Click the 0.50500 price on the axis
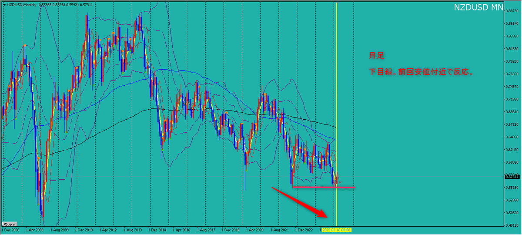The image size is (522, 235). pos(512,212)
